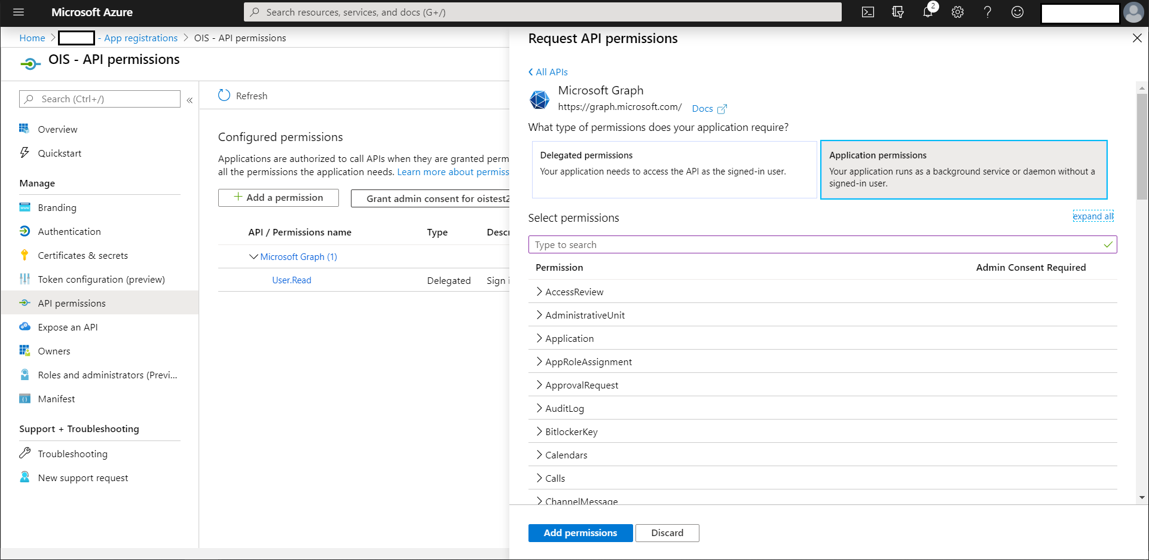Click Add permissions button

pyautogui.click(x=580, y=533)
